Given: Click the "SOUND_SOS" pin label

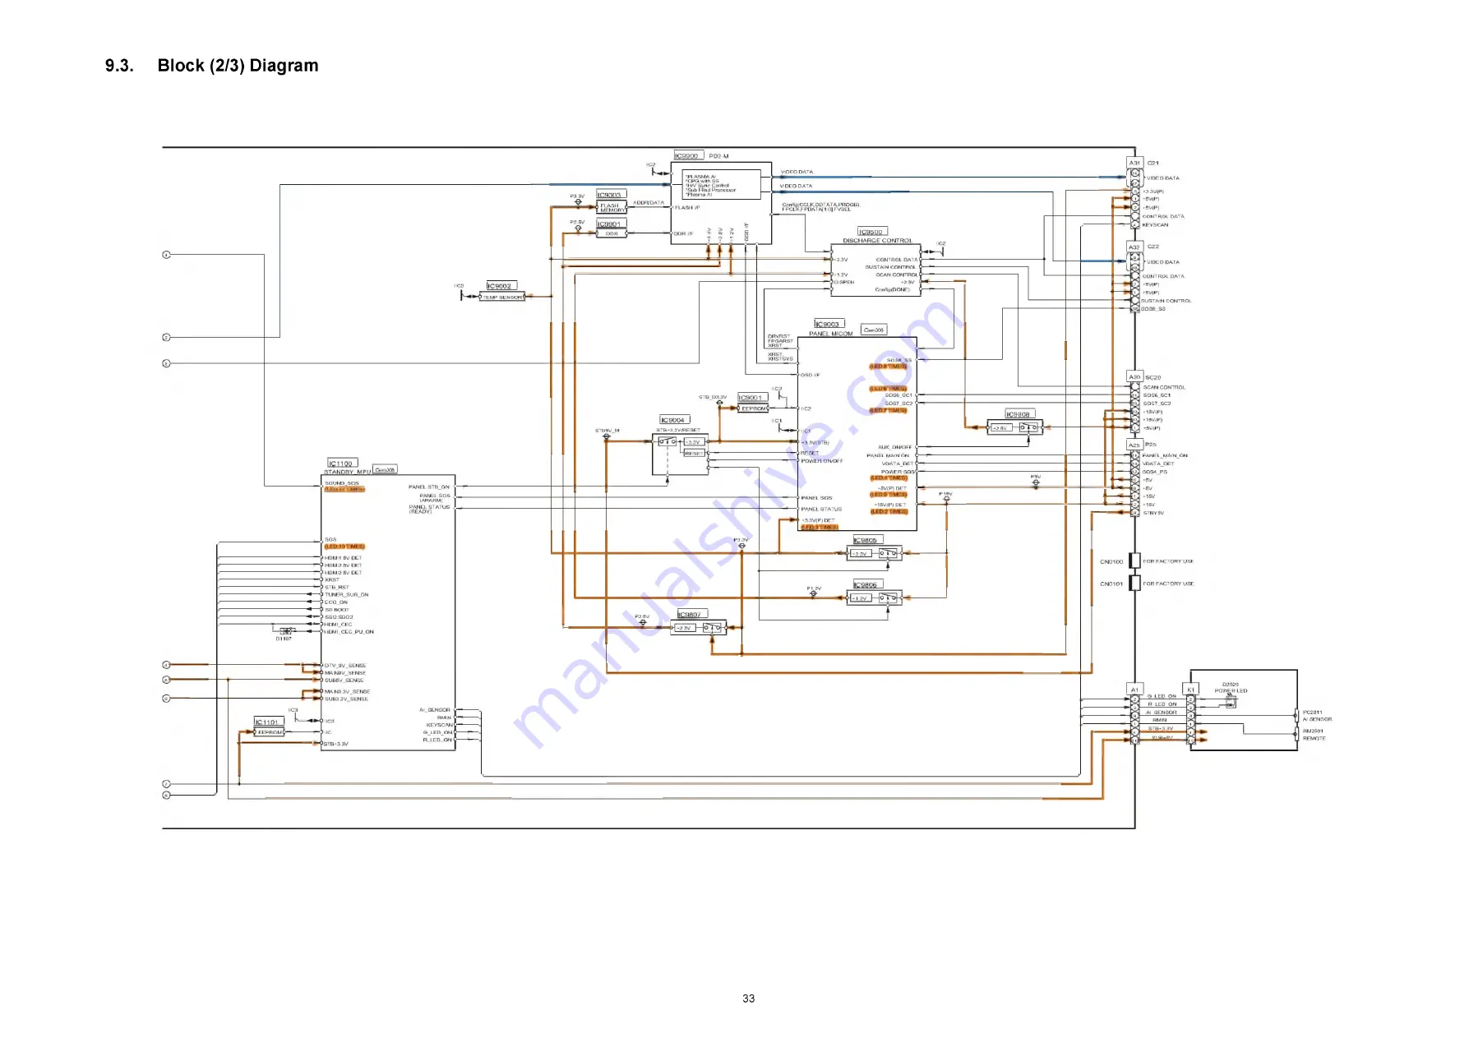Looking at the screenshot, I should point(341,483).
